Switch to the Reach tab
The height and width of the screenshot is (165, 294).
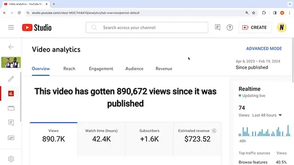click(x=69, y=69)
